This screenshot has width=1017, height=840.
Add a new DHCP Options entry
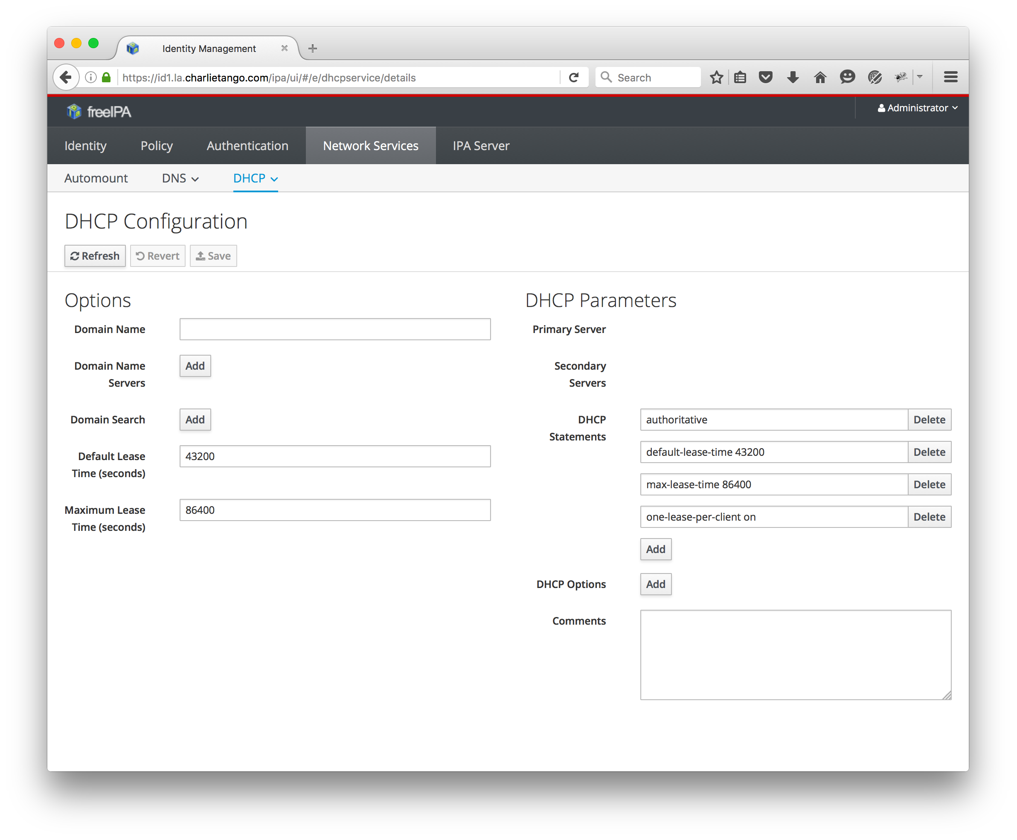click(x=655, y=584)
